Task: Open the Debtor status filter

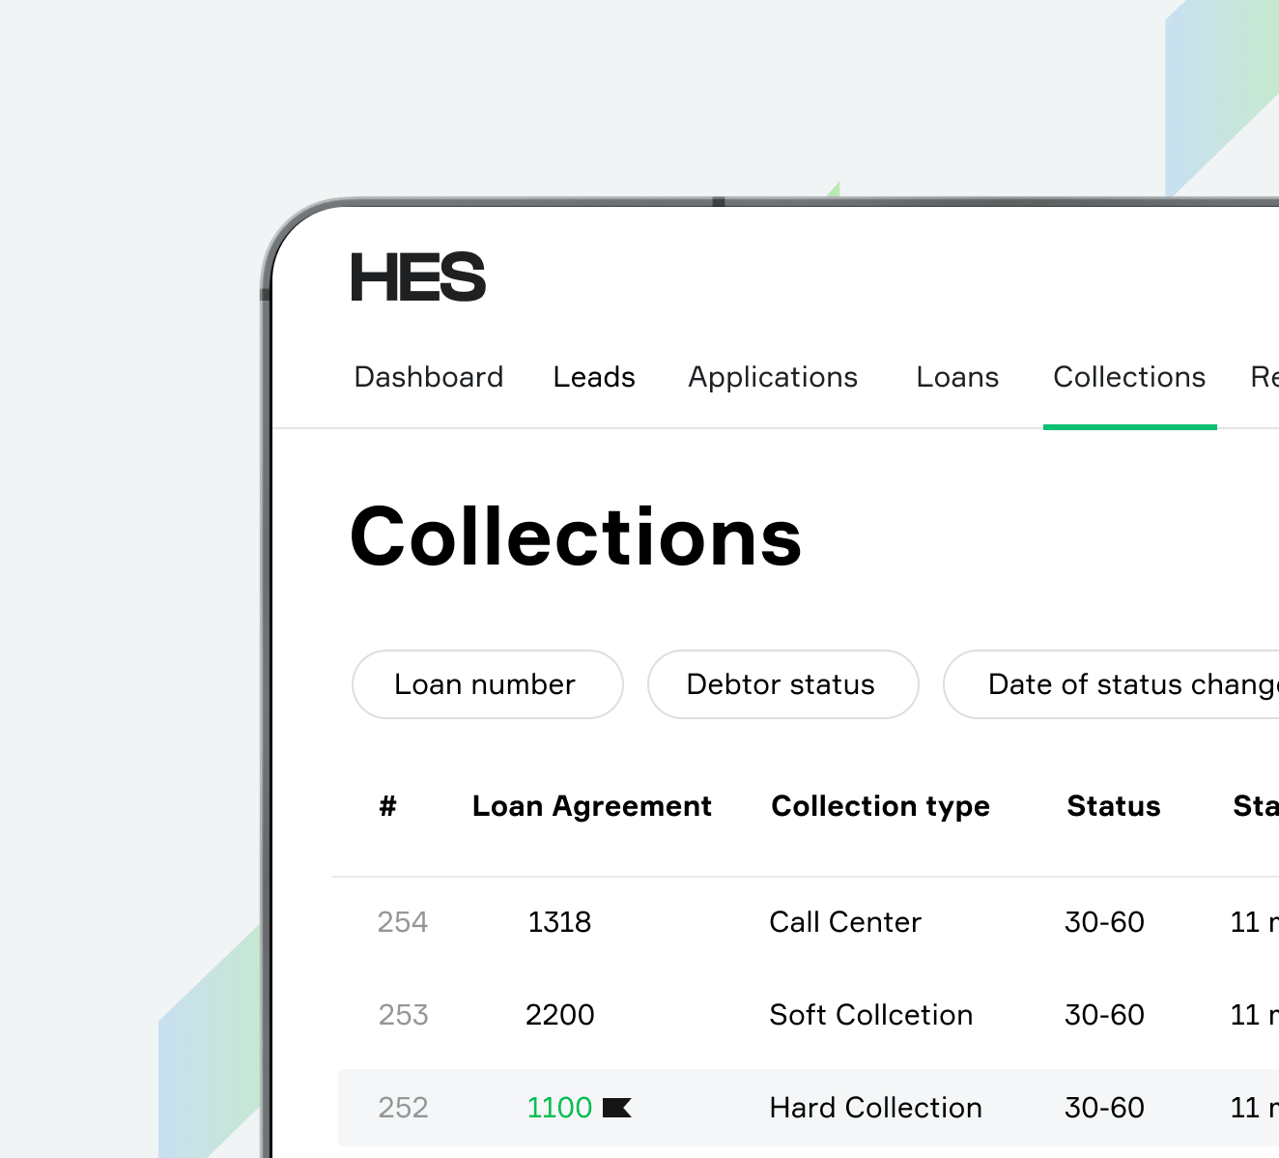Action: pyautogui.click(x=781, y=684)
